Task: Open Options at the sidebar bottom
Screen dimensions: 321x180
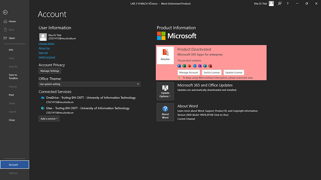Action: [x=13, y=173]
